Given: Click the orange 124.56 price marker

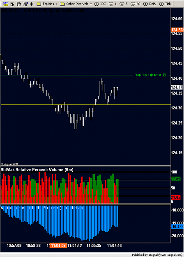Looking at the screenshot, I should tap(177, 30).
